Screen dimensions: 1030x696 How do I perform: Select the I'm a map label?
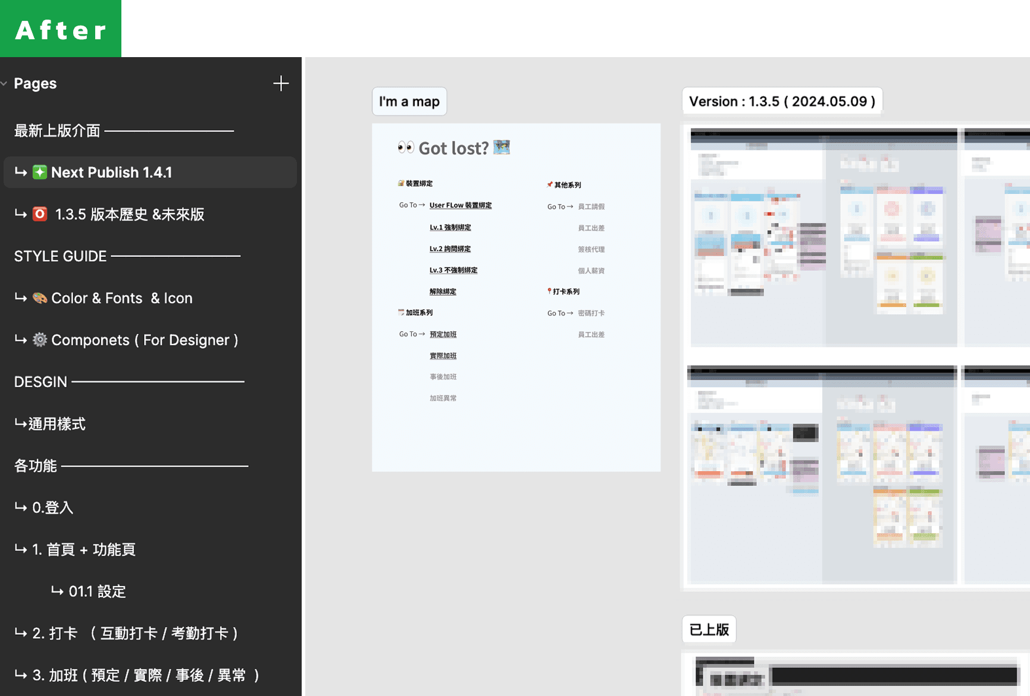click(409, 102)
